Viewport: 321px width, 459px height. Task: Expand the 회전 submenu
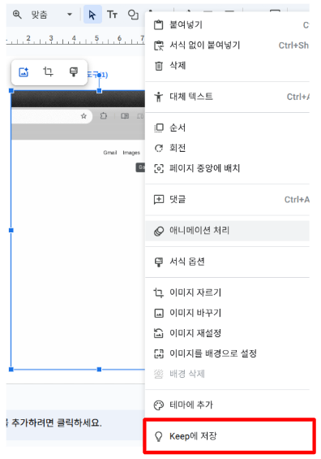[227, 148]
